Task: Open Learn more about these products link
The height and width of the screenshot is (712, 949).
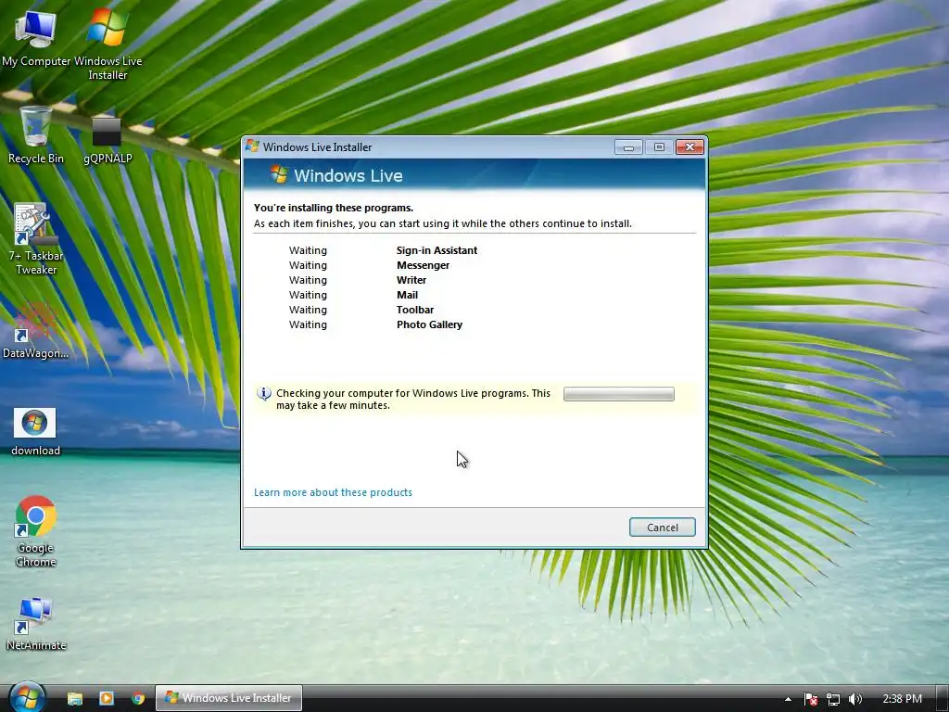Action: (333, 492)
